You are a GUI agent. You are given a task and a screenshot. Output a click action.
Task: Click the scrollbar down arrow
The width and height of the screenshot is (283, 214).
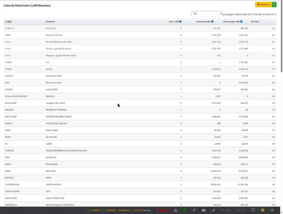(281, 212)
